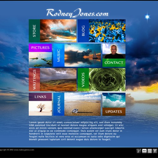Open the BLOG menu label
The image size is (158, 158).
coord(83,31)
